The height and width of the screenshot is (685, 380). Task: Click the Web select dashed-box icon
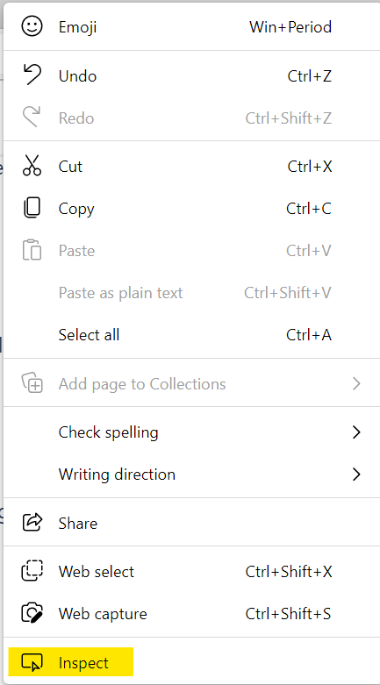(x=32, y=571)
